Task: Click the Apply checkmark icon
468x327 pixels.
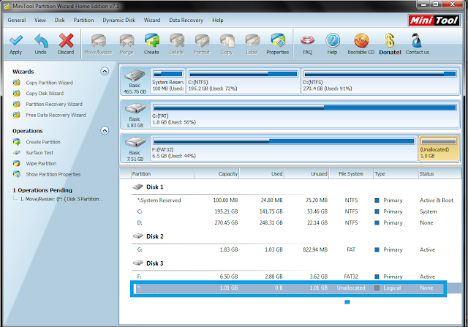Action: click(x=16, y=40)
